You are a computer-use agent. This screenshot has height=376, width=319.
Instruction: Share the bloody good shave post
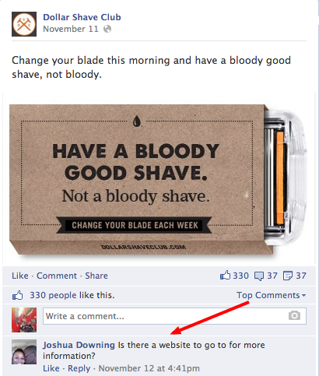pos(96,276)
